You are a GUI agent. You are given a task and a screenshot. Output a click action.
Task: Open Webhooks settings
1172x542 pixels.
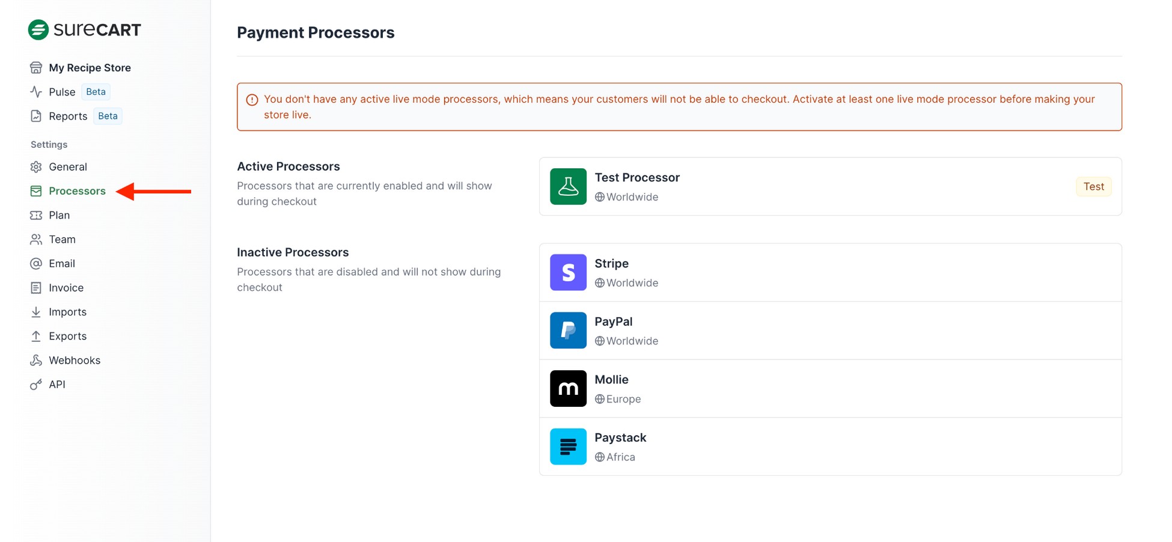coord(75,360)
